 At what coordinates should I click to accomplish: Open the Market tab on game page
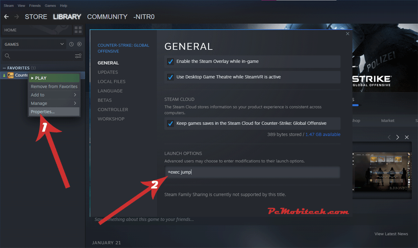tap(388, 121)
